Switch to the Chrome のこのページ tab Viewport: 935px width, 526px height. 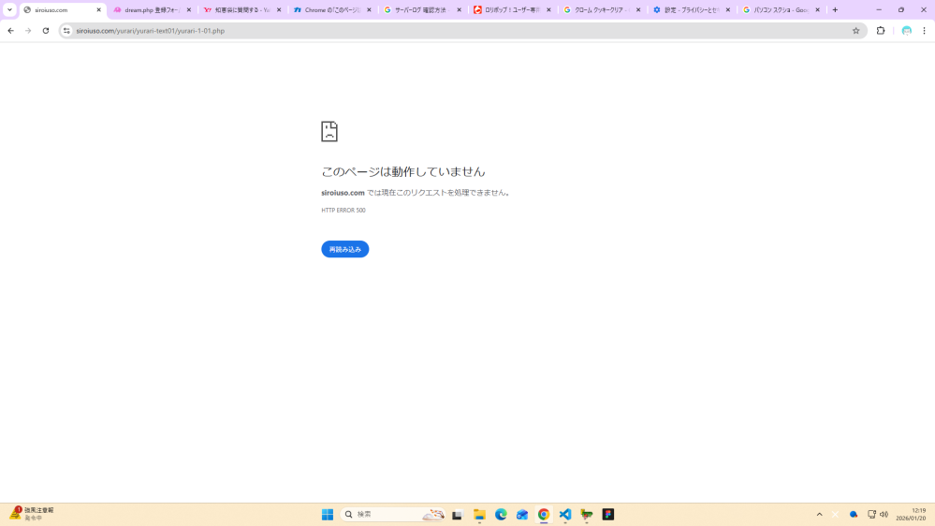click(332, 10)
